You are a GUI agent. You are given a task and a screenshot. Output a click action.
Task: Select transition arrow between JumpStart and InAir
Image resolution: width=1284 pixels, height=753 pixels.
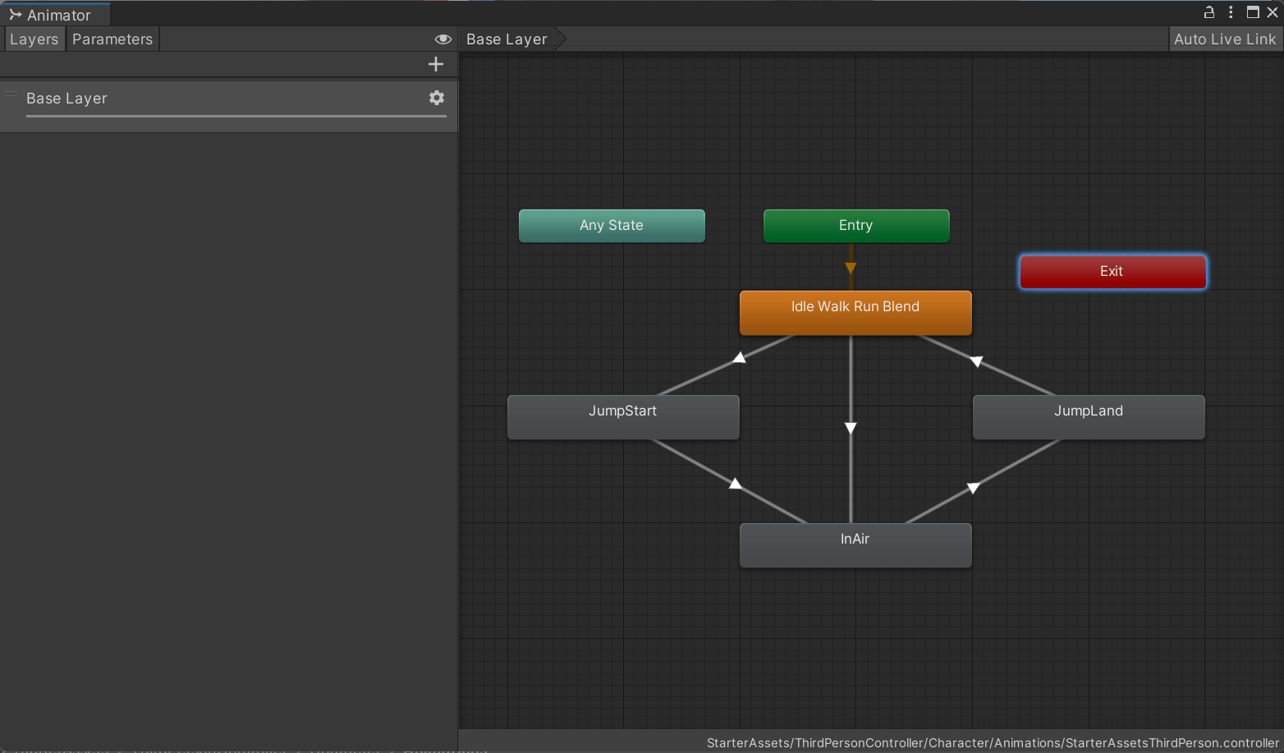[736, 484]
